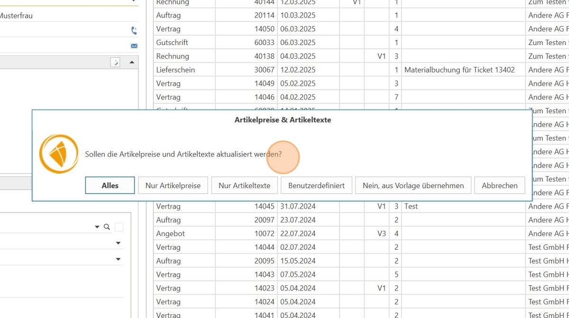The height and width of the screenshot is (318, 569).
Task: Choose Nur Artikeltexte
Action: 244,185
